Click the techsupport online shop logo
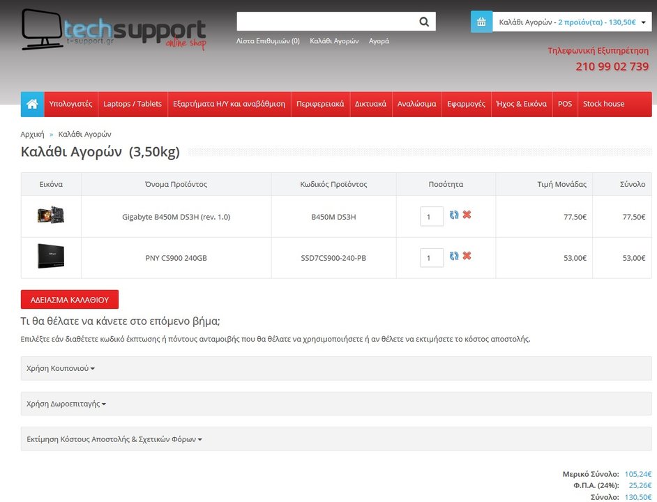This screenshot has width=657, height=502. tap(114, 30)
